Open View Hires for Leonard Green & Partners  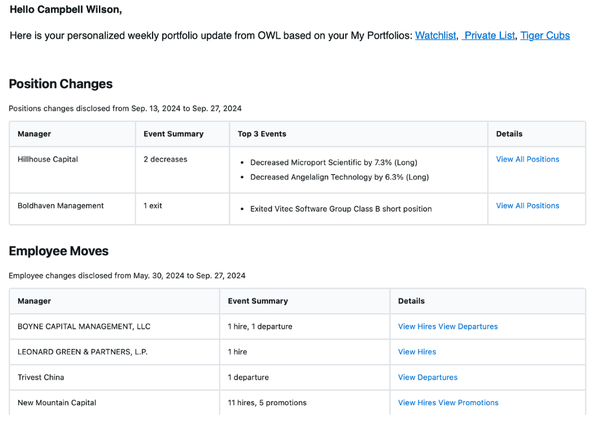(x=417, y=351)
